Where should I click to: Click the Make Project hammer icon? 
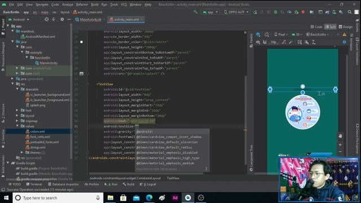click(196, 12)
